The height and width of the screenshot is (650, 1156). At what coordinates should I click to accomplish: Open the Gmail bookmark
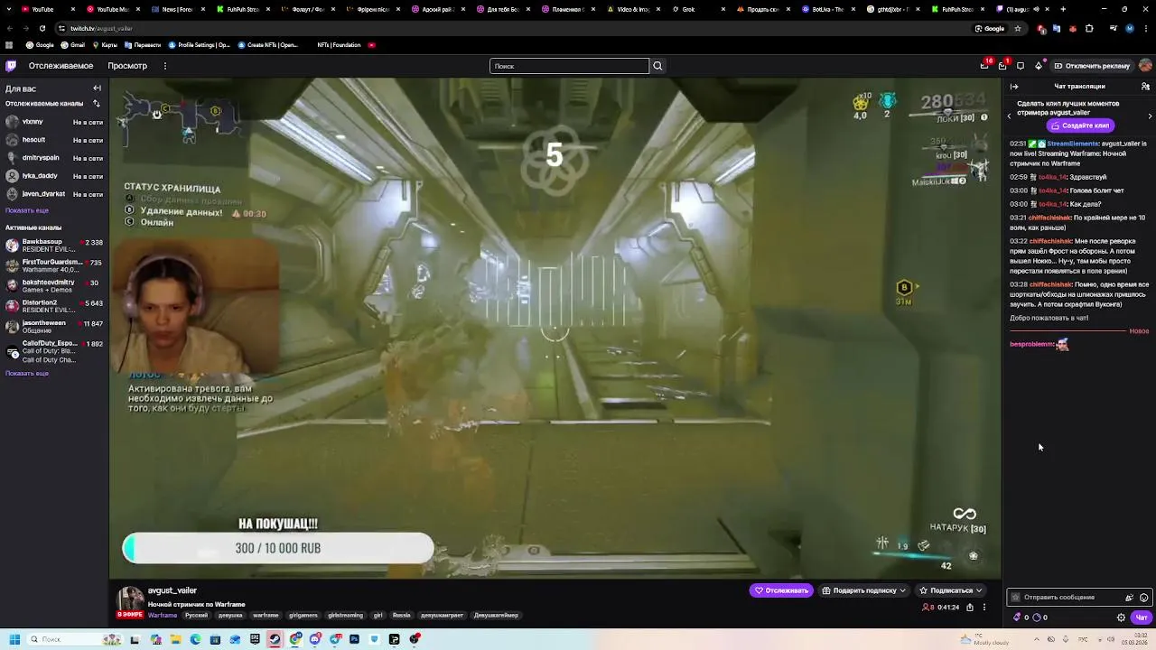coord(72,45)
